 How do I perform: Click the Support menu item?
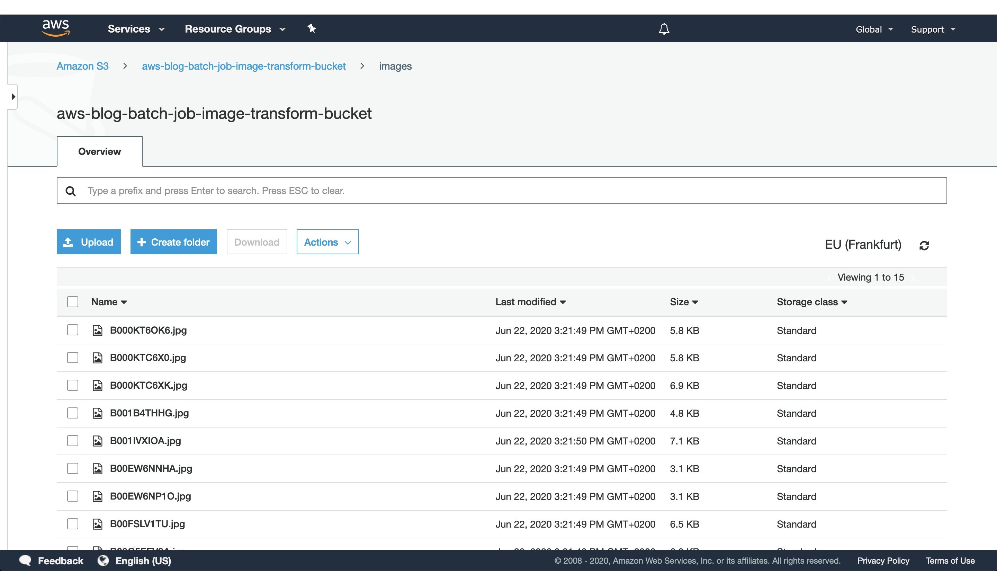click(932, 29)
